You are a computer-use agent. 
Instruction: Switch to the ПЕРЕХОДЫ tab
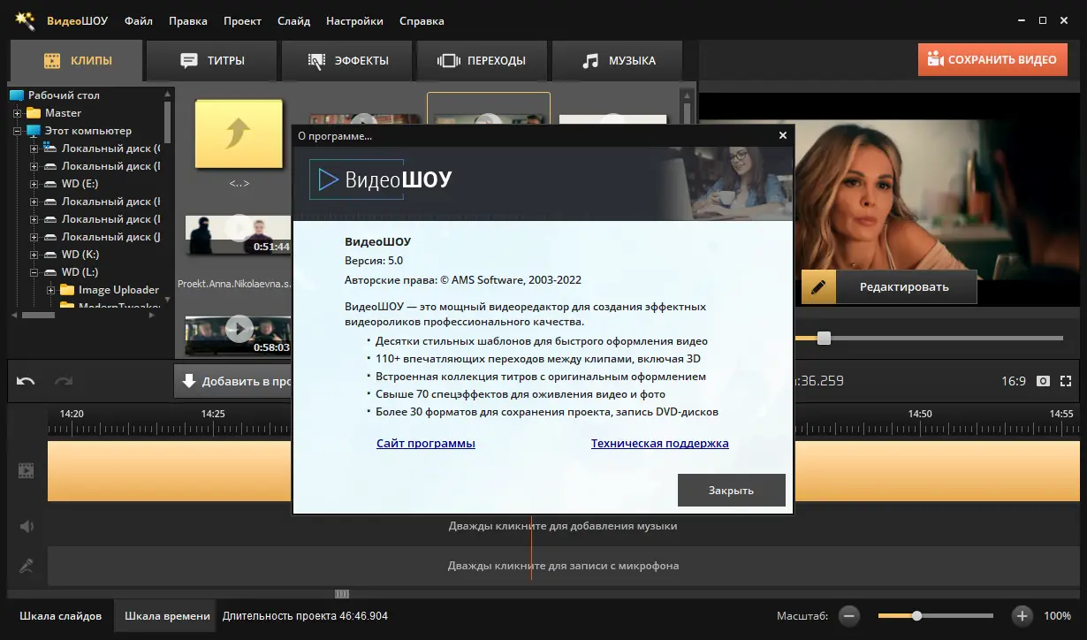click(x=482, y=61)
